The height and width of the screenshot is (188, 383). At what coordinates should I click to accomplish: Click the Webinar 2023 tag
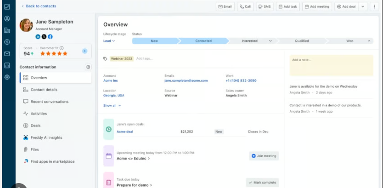[x=122, y=59]
